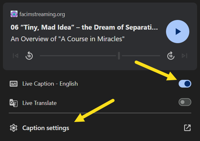Turn off the Live Caption toggle

point(185,84)
